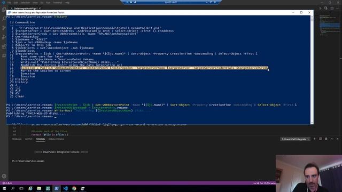Click the Ln/Col cursor position in status bar
Viewport: 342px width, 192px height.
tap(265, 183)
